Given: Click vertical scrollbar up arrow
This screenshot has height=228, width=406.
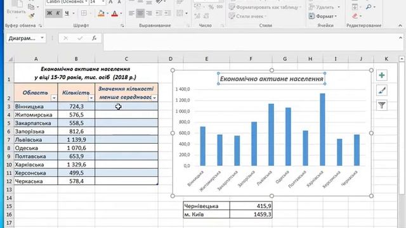Looking at the screenshot, I should (x=402, y=59).
